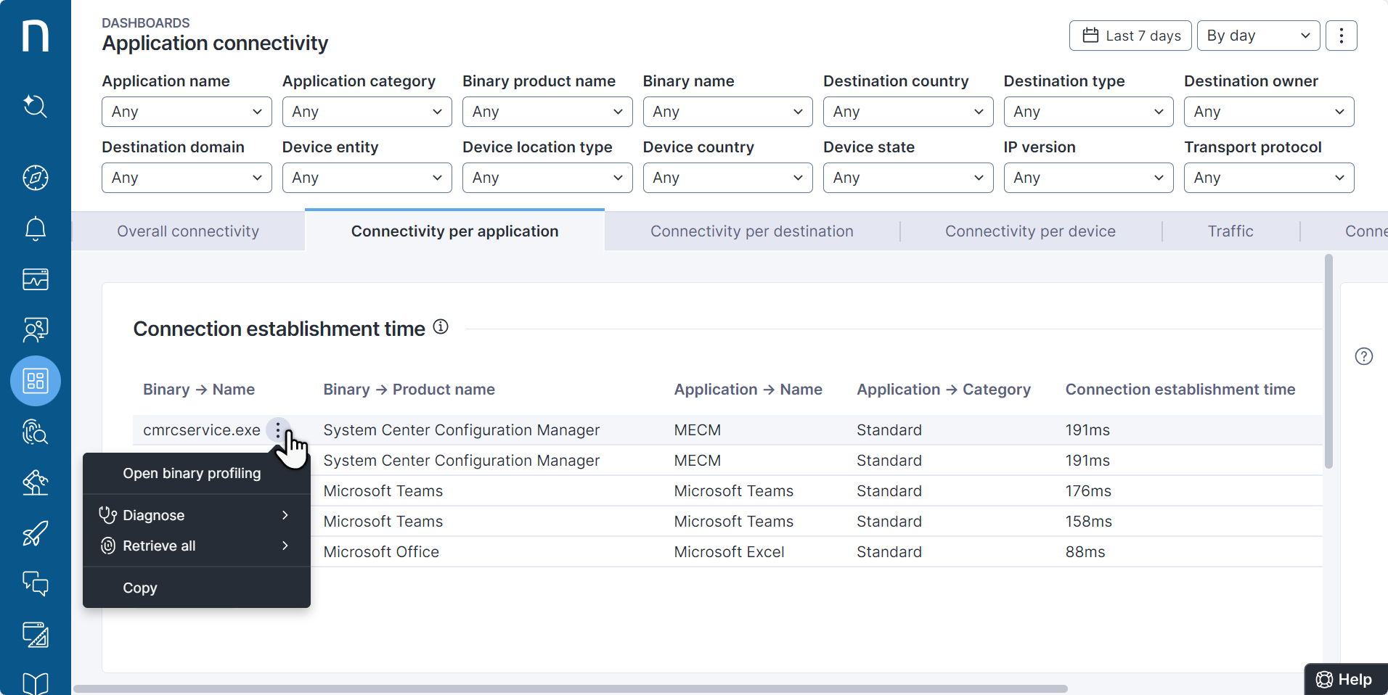The height and width of the screenshot is (695, 1388).
Task: Open the By day granularity dropdown
Action: click(1259, 36)
